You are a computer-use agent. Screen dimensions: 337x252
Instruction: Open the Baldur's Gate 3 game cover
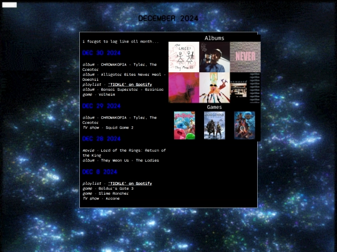[x=245, y=125]
